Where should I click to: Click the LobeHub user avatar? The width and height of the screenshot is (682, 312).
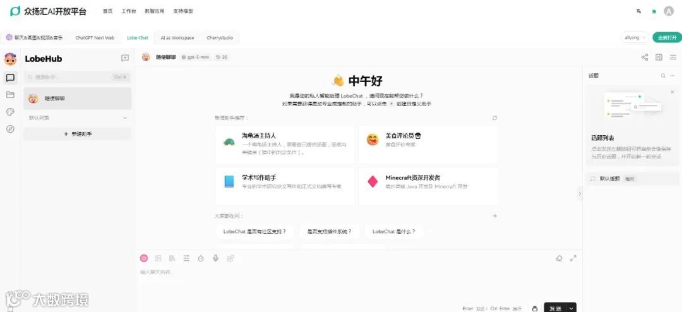pos(11,58)
